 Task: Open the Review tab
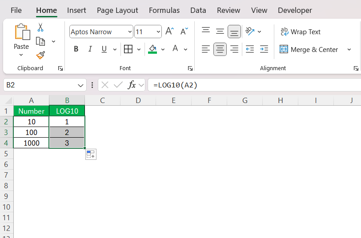[x=229, y=10]
